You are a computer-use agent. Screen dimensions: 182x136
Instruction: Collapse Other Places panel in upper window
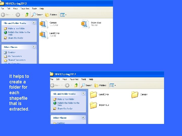point(34,47)
